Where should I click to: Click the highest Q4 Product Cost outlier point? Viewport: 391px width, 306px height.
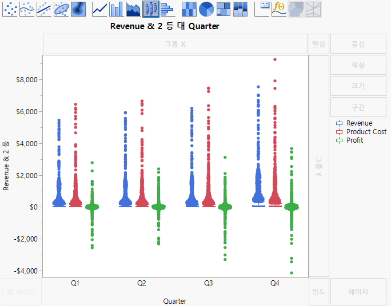point(275,59)
